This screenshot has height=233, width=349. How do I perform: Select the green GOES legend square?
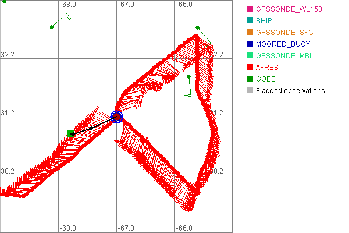tap(250, 79)
